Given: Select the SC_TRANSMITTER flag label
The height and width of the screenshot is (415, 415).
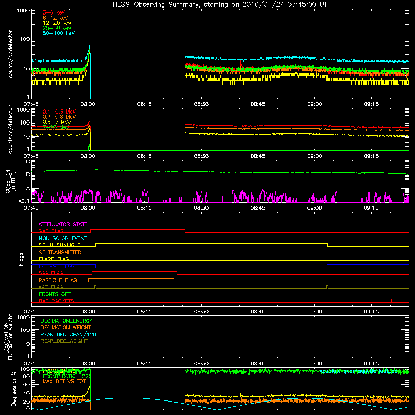Looking at the screenshot, I should click(x=60, y=252).
